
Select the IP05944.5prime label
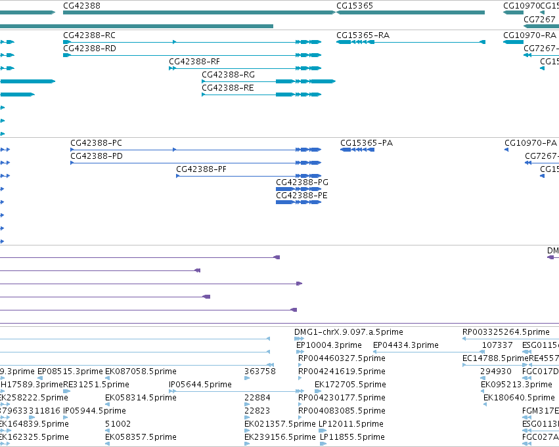click(95, 412)
